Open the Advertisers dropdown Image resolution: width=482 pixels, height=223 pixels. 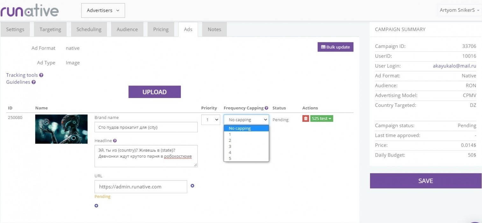[103, 10]
